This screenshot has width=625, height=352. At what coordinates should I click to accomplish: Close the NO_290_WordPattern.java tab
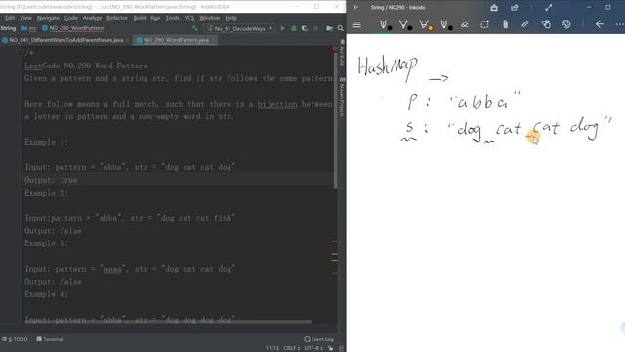coord(213,40)
